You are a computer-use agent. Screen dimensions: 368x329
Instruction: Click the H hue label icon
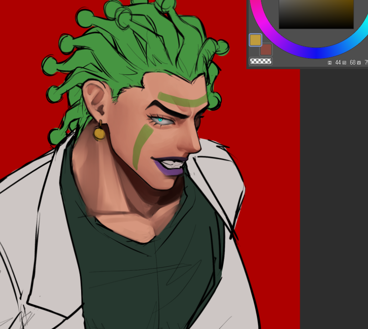330,63
